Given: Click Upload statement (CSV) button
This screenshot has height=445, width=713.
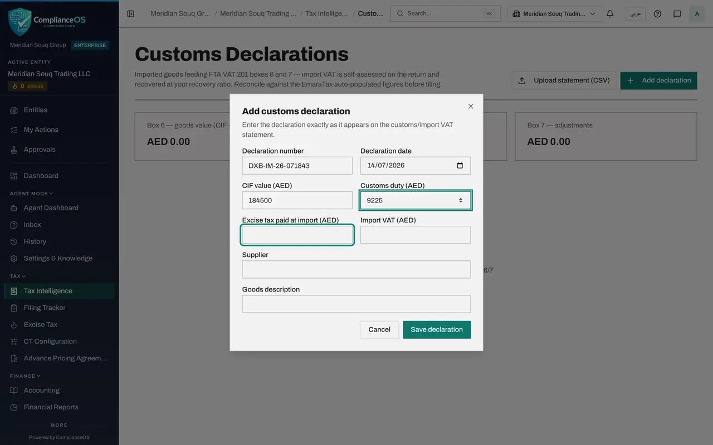Looking at the screenshot, I should tap(564, 80).
